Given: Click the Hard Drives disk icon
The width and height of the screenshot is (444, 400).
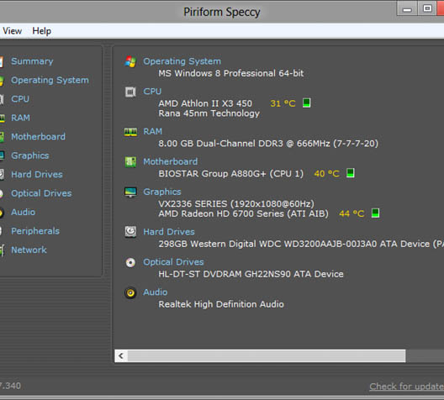Looking at the screenshot, I should tap(130, 232).
